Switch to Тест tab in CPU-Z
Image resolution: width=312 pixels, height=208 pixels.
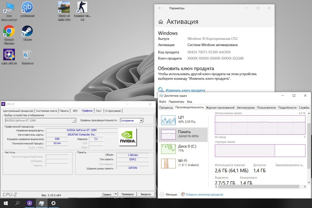pyautogui.click(x=99, y=111)
